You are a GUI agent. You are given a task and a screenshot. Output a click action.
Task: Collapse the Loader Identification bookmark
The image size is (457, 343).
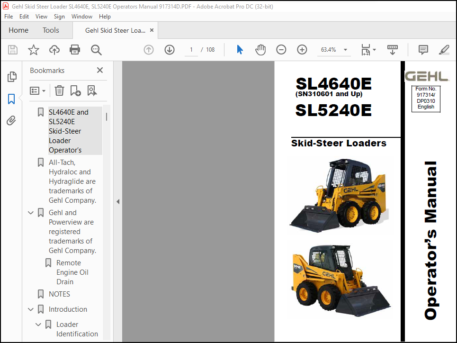click(38, 325)
